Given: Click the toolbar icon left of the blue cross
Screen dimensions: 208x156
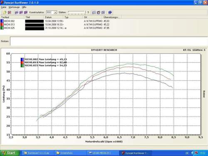Looking at the screenshot, I should [x=103, y=12].
